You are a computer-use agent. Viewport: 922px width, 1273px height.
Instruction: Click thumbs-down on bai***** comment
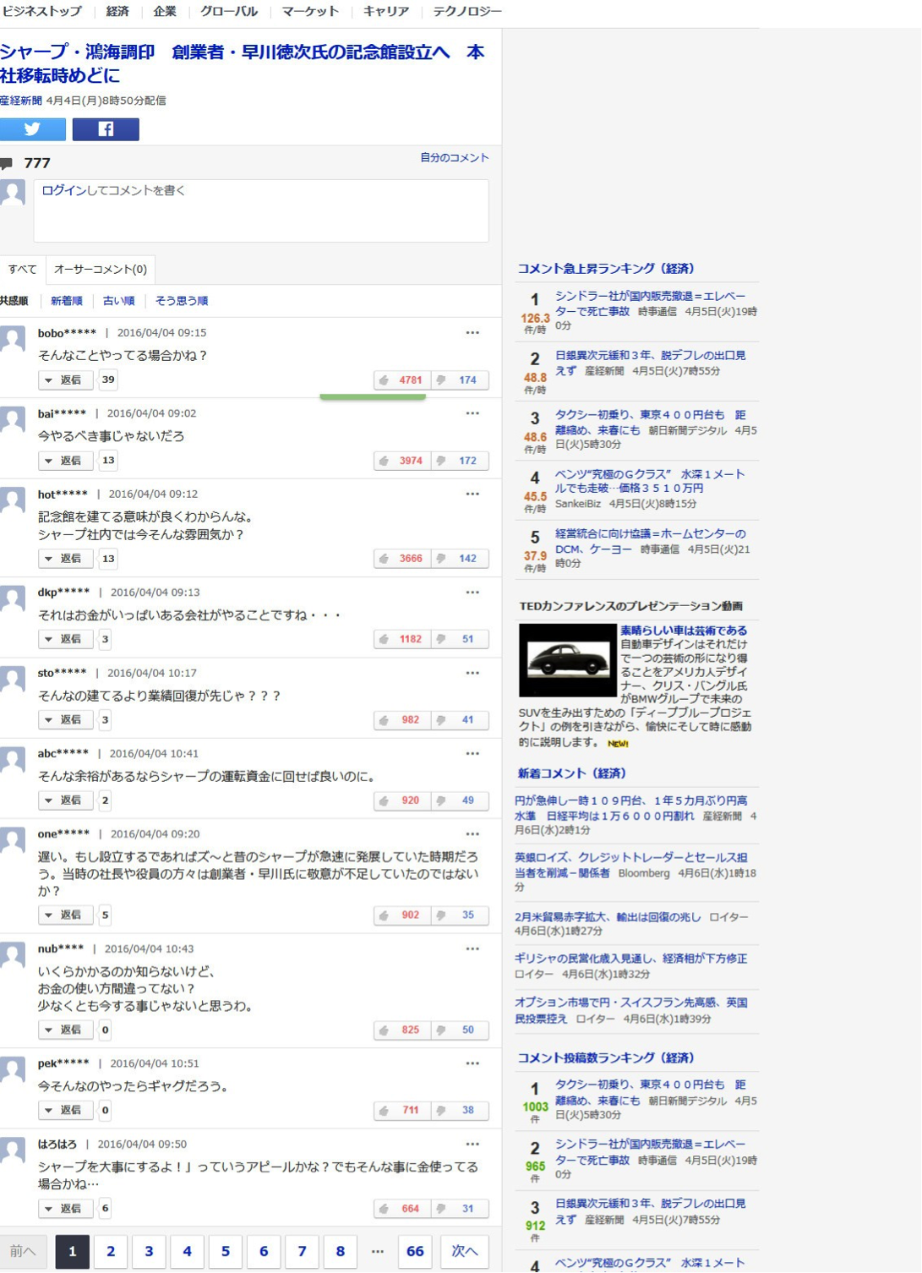point(460,461)
